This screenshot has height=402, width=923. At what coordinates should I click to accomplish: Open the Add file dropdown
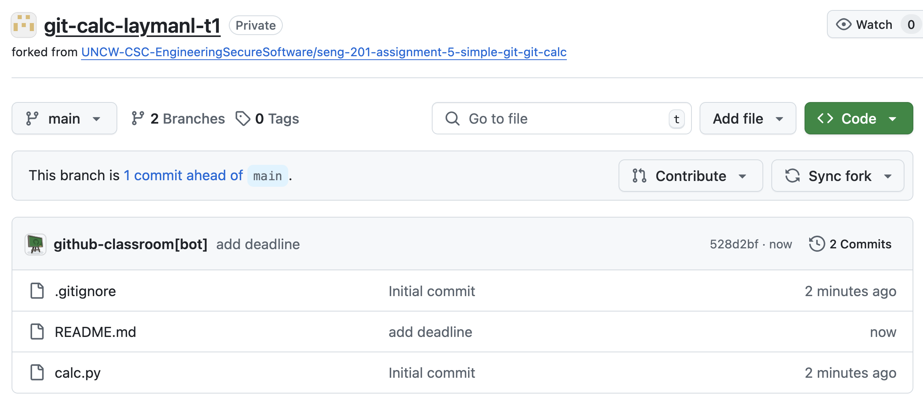point(748,118)
